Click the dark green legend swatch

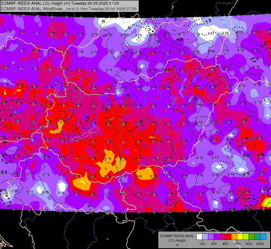point(252,237)
